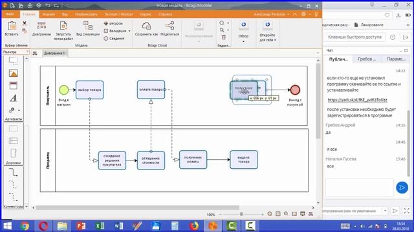This screenshot has width=414, height=232.
Task: Click the Сохранить как cloud icon
Action: click(146, 26)
